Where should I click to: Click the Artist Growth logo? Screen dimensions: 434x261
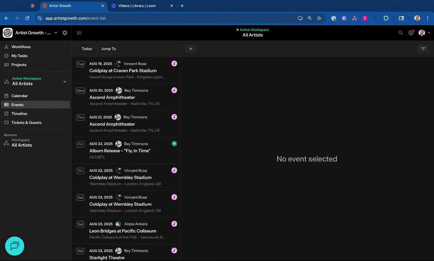click(8, 33)
